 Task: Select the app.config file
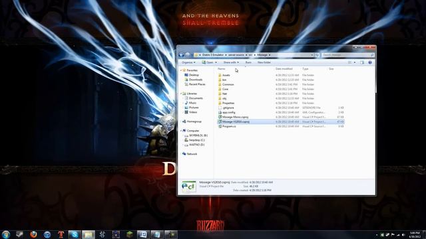(226, 112)
